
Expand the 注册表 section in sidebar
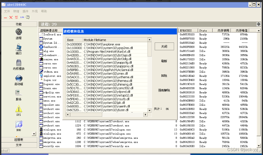point(19,140)
